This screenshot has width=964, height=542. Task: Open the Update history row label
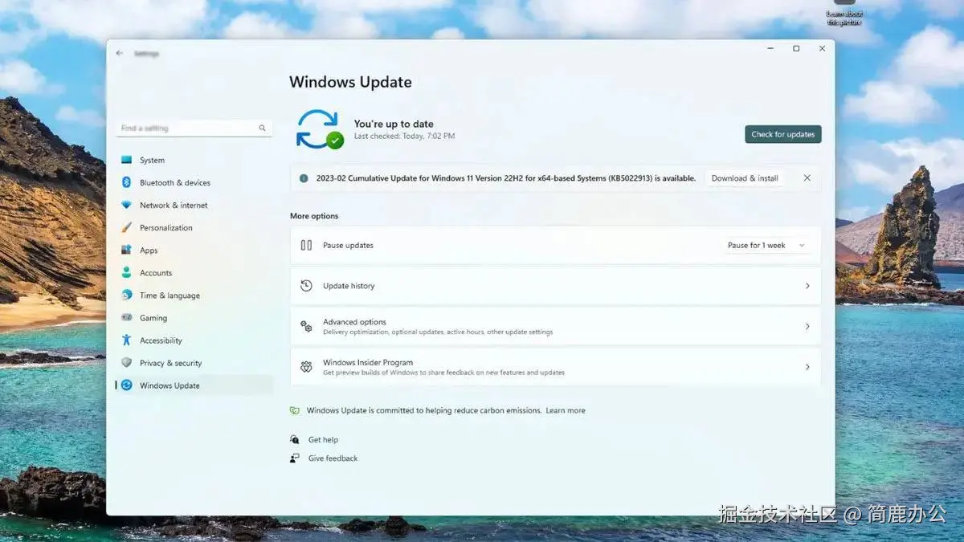349,286
